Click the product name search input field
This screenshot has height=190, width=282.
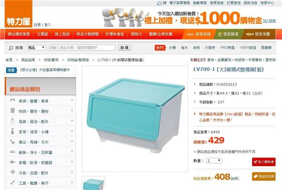tap(82, 48)
